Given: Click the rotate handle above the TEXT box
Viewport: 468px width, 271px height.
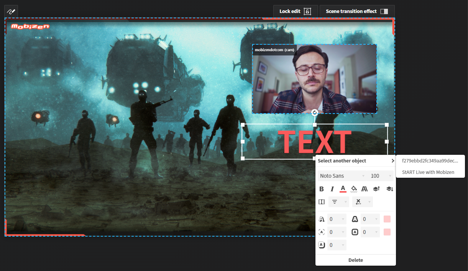Looking at the screenshot, I should tap(314, 112).
